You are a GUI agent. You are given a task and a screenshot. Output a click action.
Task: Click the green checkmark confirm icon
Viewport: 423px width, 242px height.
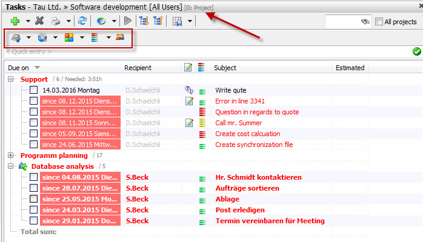click(416, 51)
